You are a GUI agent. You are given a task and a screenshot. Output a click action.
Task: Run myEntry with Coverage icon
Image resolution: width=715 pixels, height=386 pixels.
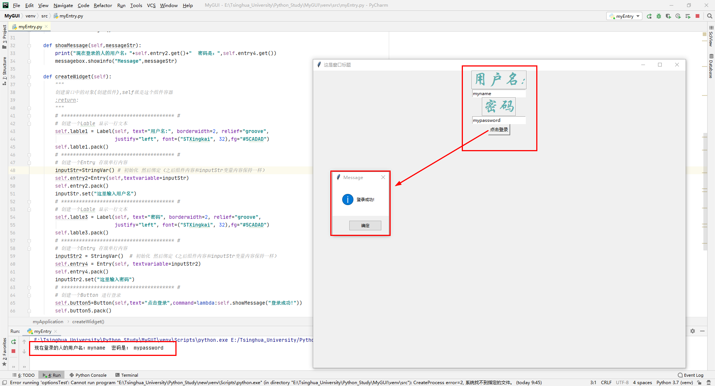click(x=668, y=16)
